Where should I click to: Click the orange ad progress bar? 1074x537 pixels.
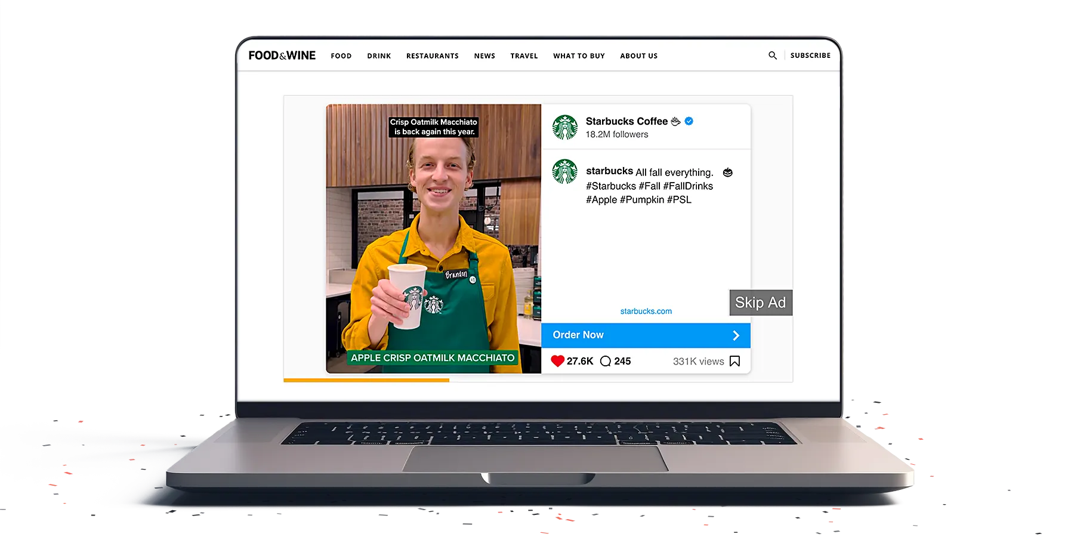(x=366, y=380)
